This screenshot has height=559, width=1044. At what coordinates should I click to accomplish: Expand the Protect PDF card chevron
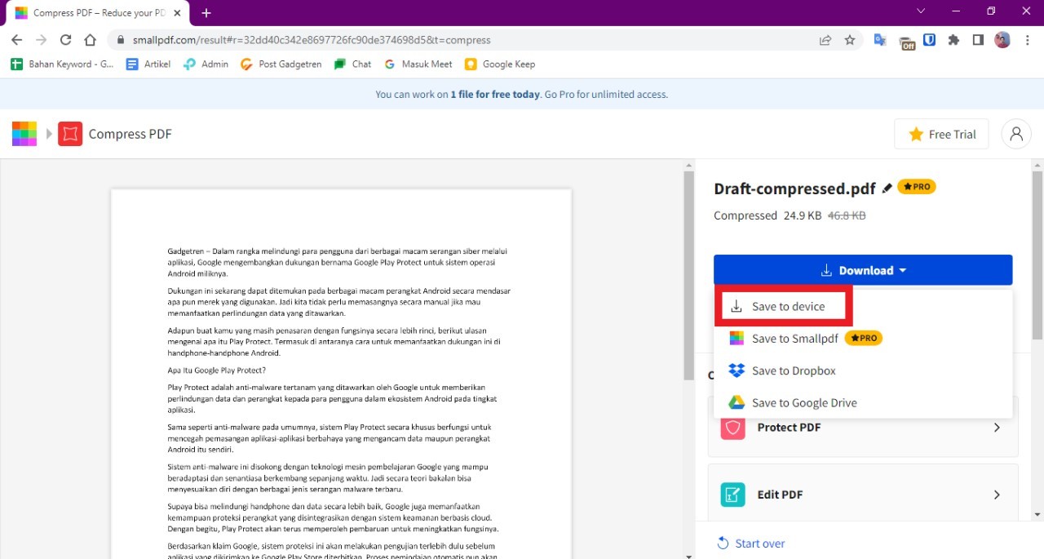997,427
